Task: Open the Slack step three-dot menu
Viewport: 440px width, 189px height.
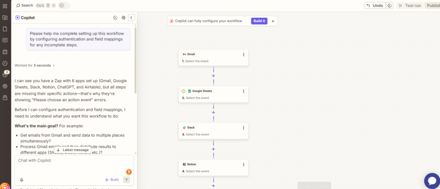Action: pyautogui.click(x=244, y=128)
